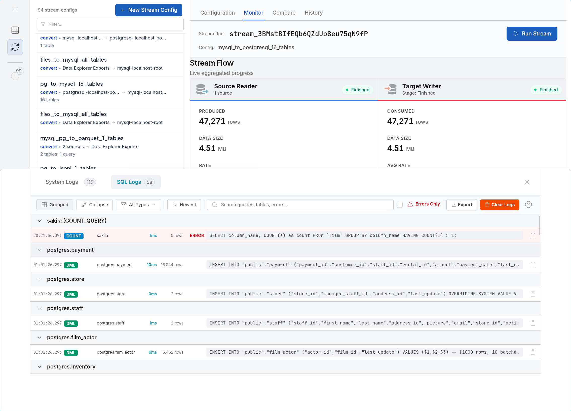Open the hamburger menu icon
The height and width of the screenshot is (411, 571).
(15, 9)
